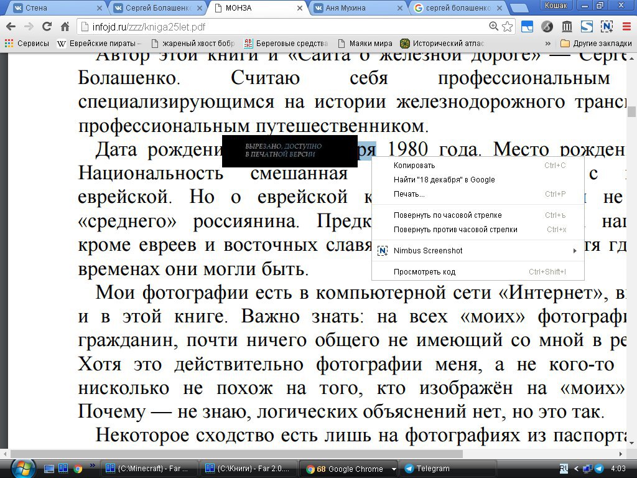Expand quick launch overflow chevron
637x478 pixels.
tap(92, 465)
